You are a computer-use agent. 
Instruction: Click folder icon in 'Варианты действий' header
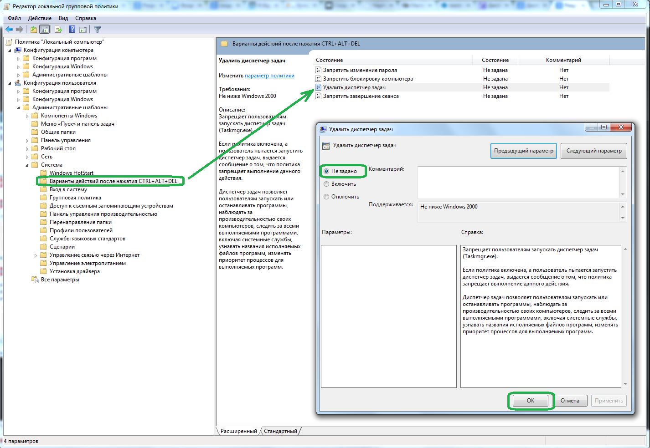click(x=224, y=44)
